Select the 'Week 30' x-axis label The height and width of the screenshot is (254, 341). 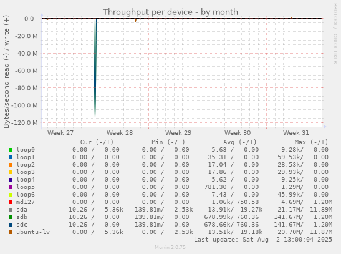coord(238,133)
